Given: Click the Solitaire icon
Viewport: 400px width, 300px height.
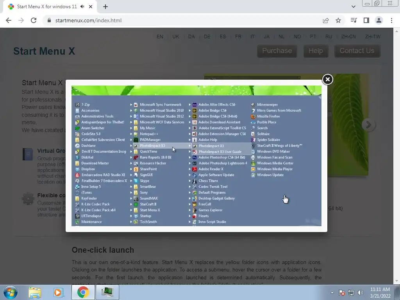Looking at the screenshot, I should click(253, 134).
